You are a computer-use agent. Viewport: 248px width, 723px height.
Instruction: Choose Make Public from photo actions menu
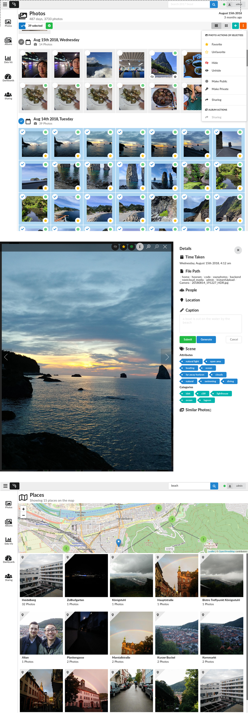(219, 81)
